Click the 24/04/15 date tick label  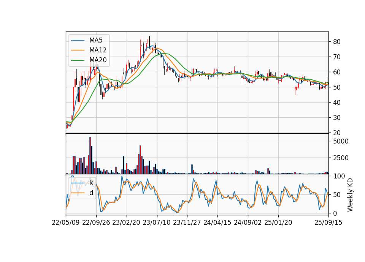217,223
